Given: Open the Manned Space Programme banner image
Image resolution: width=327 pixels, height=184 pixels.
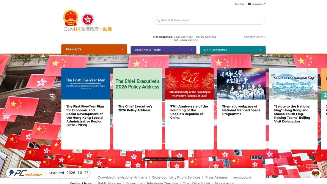Looking at the screenshot, I should (241, 84).
